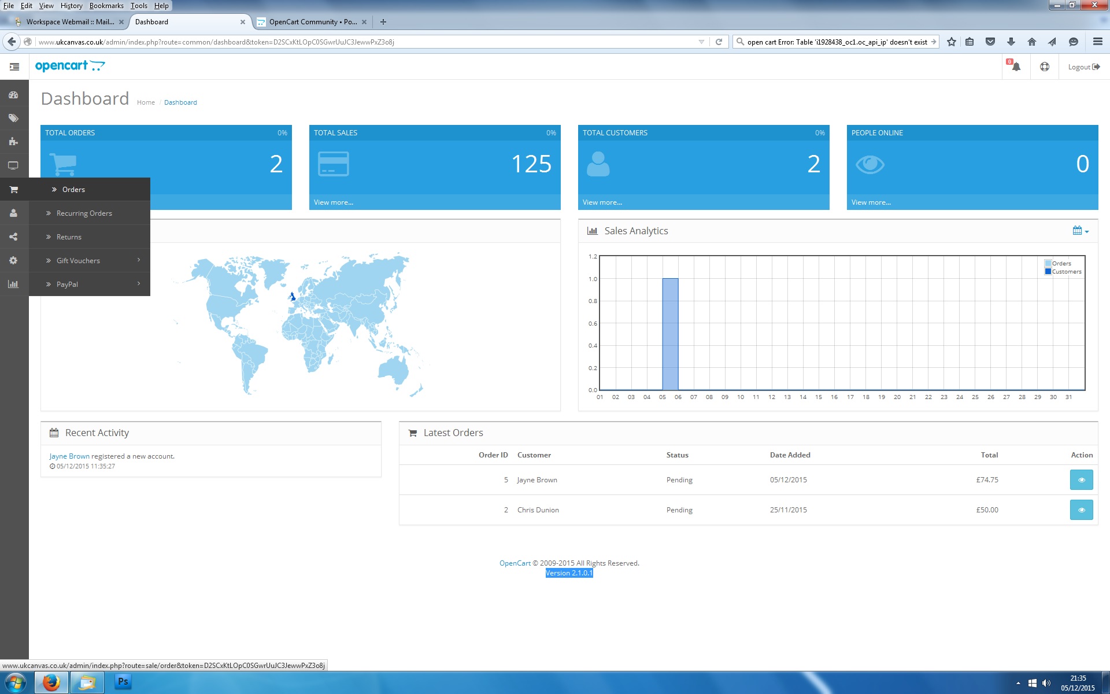Select Recurring Orders menu entry
This screenshot has height=694, width=1110.
click(90, 213)
